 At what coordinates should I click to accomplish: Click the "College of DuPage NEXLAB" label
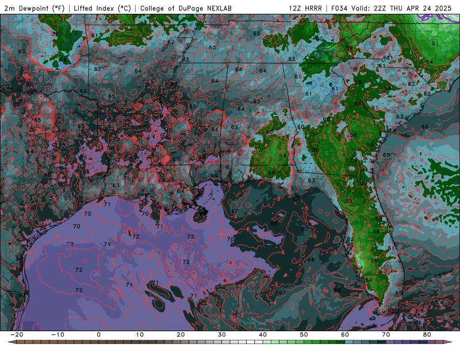click(x=186, y=8)
